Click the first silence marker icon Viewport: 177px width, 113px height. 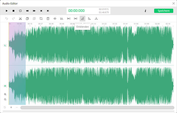pyautogui.click(x=69, y=19)
